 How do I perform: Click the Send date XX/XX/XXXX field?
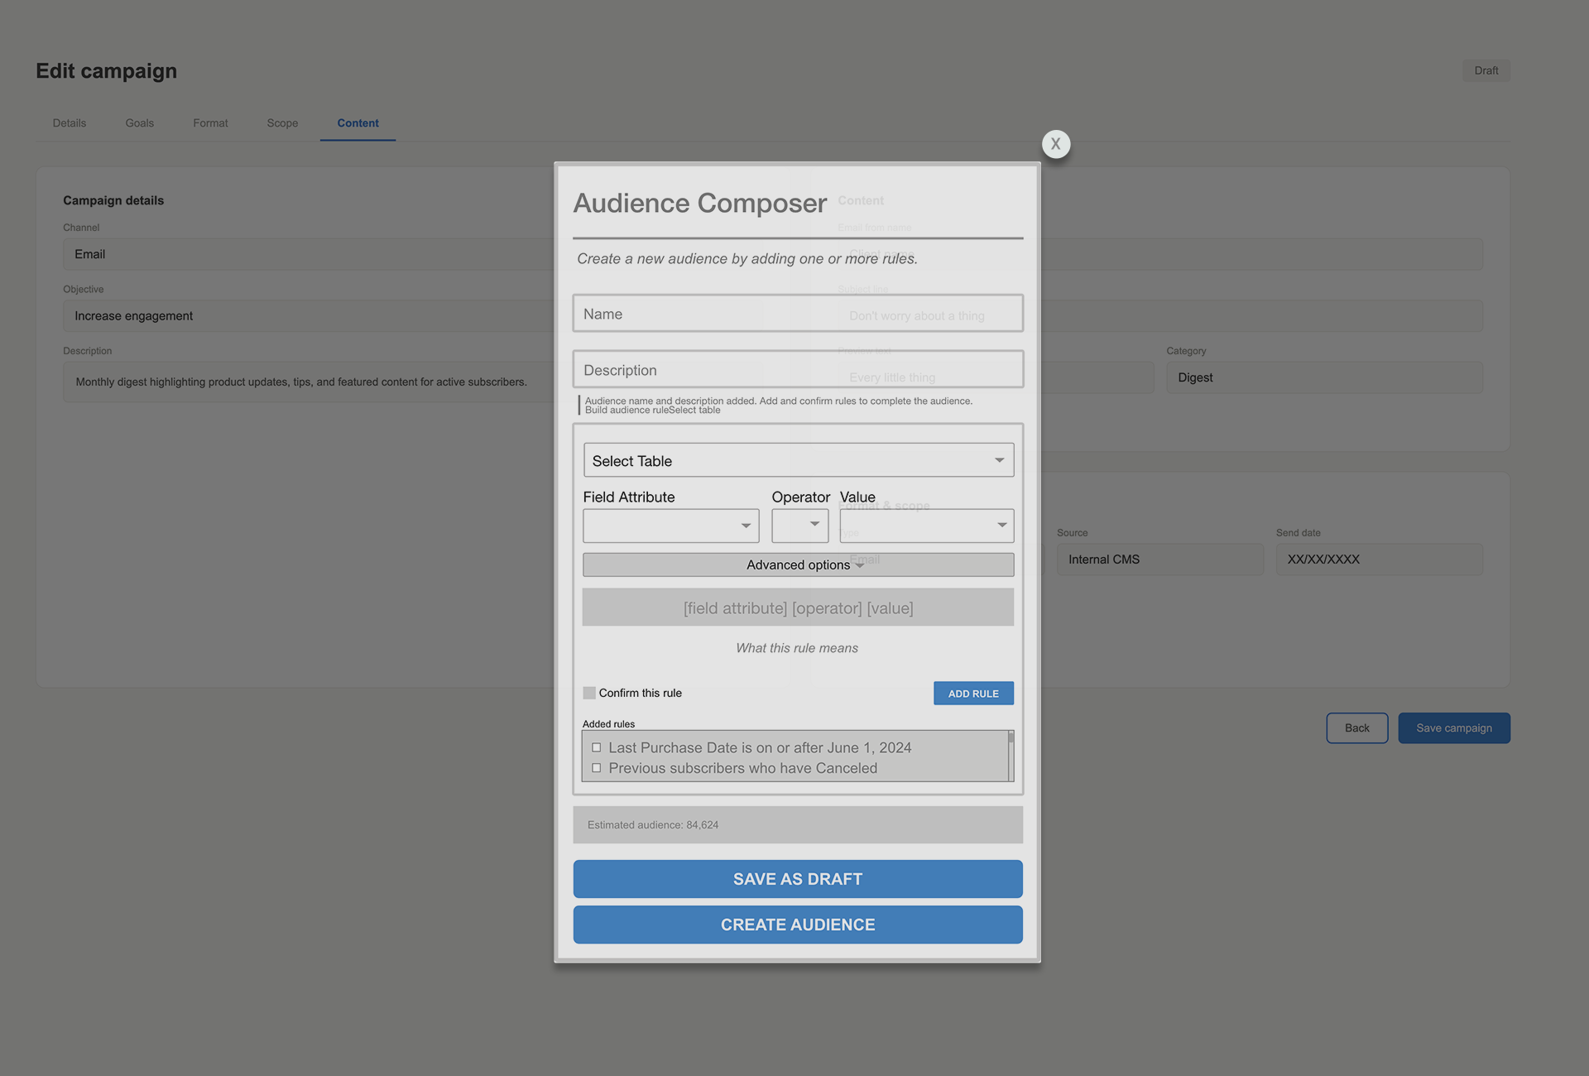pyautogui.click(x=1379, y=560)
